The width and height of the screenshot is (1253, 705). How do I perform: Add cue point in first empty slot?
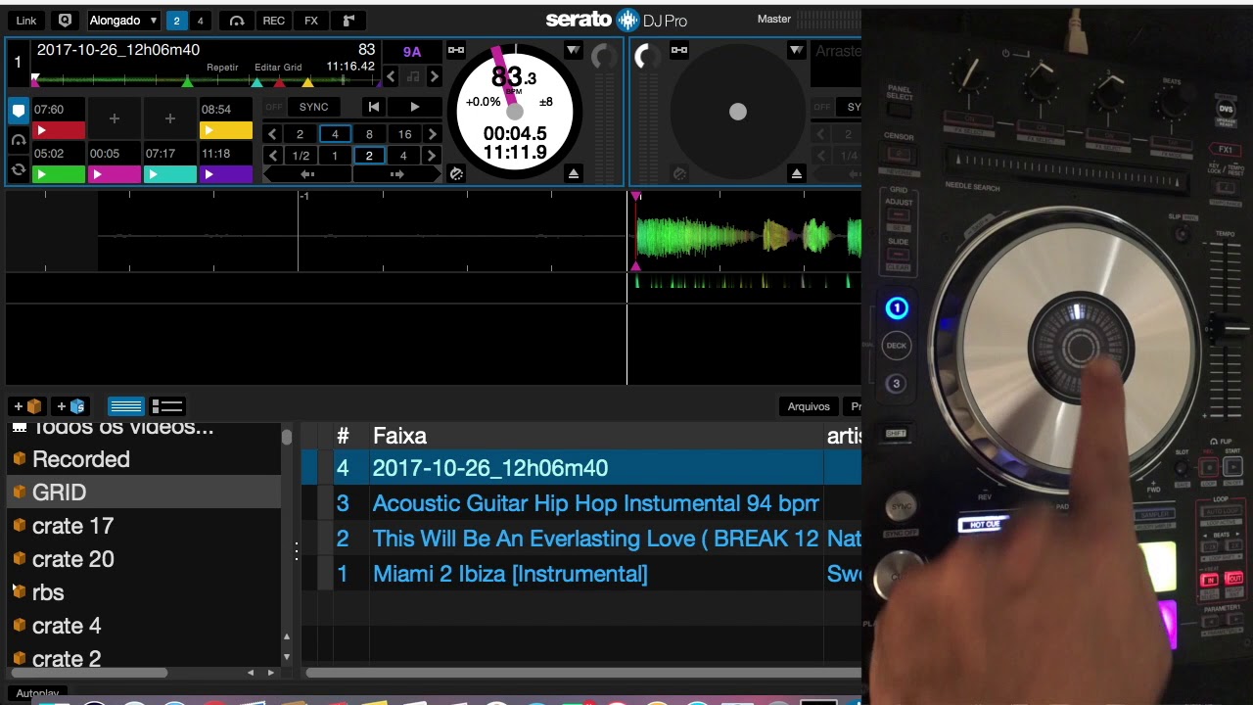(115, 118)
